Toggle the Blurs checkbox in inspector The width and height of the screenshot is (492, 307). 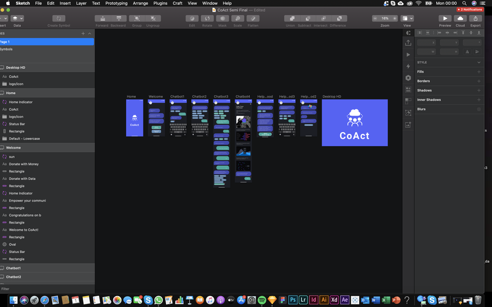479,109
